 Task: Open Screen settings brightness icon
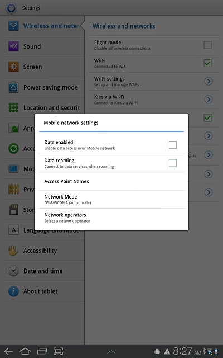tap(13, 67)
